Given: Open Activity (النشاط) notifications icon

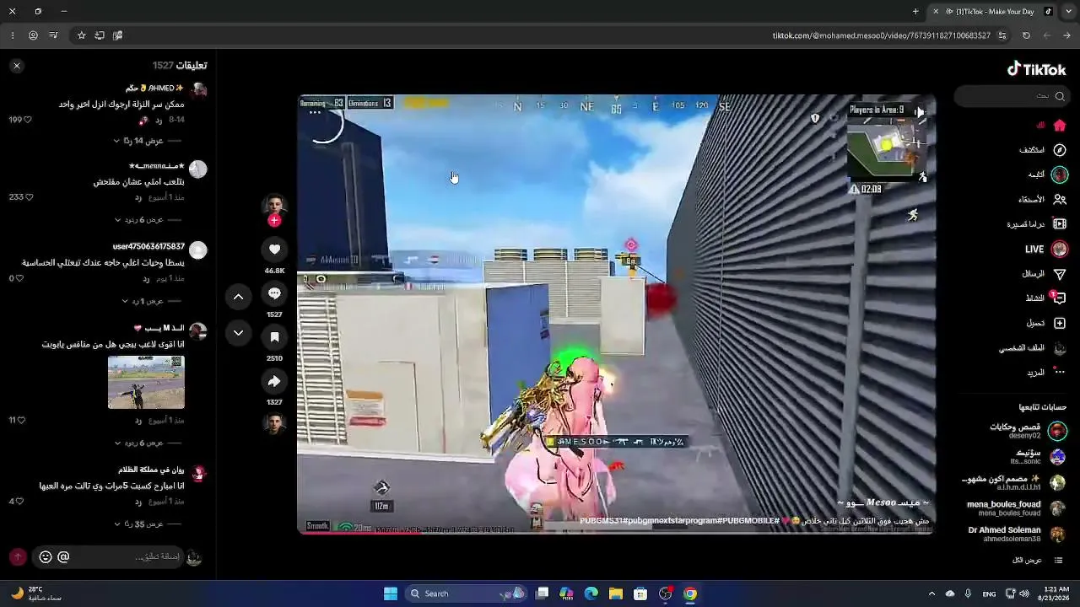Looking at the screenshot, I should tap(1060, 298).
